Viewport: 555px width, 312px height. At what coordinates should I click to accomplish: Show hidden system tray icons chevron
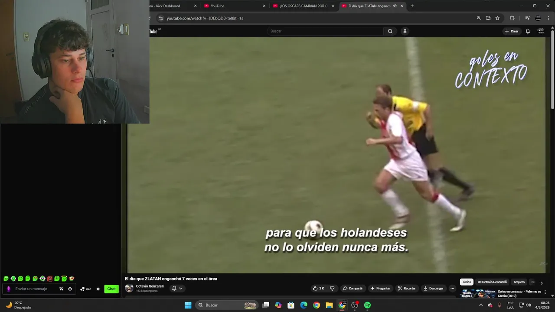coord(480,305)
